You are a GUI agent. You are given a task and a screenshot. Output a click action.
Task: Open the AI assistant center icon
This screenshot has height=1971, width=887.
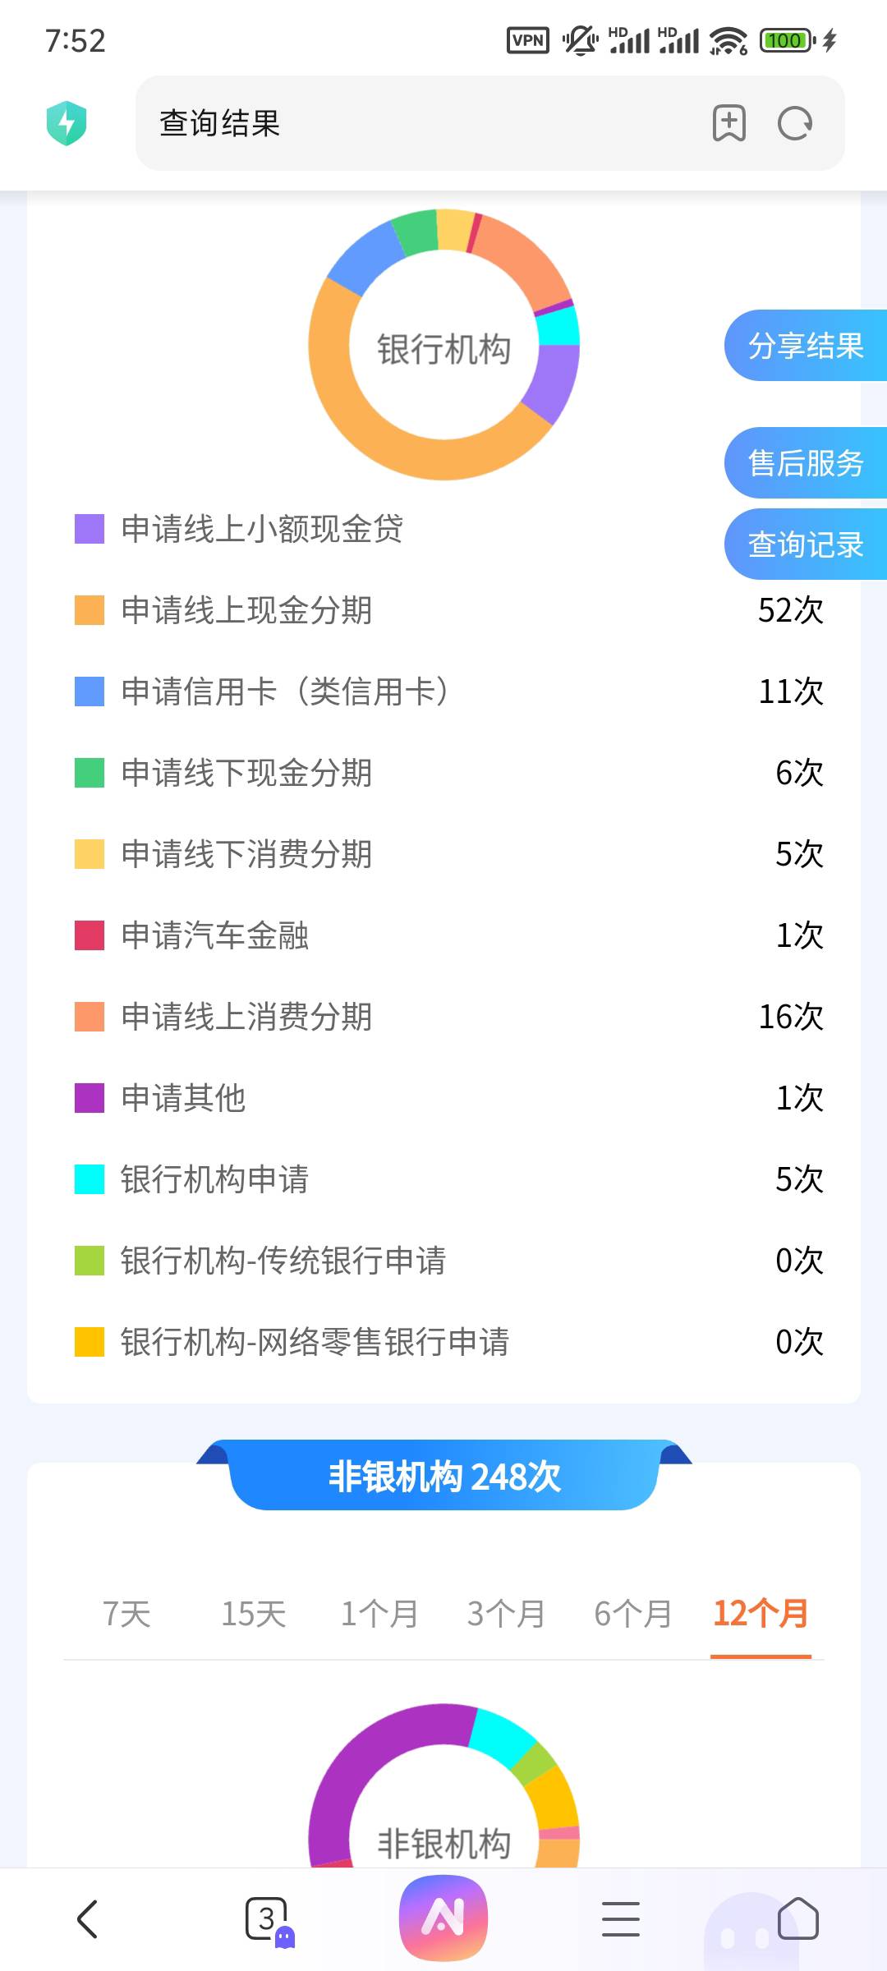pos(443,1918)
